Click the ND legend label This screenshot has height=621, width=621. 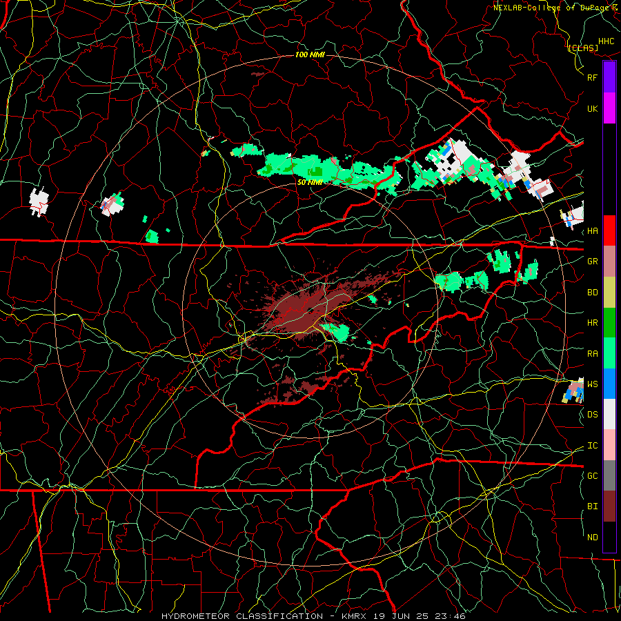point(593,538)
